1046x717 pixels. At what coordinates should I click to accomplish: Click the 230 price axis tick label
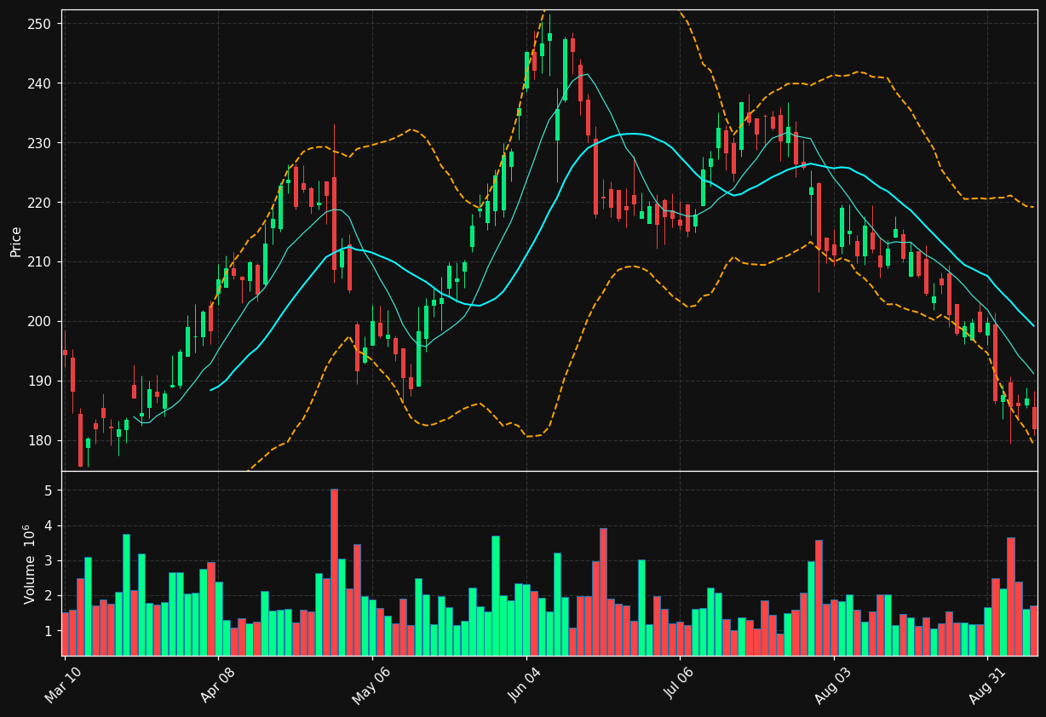coord(39,143)
